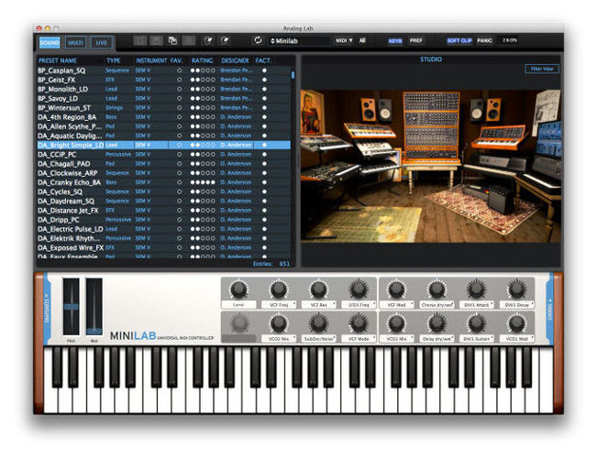Sort by INSTRUMENT column header
The image size is (597, 457).
point(151,60)
